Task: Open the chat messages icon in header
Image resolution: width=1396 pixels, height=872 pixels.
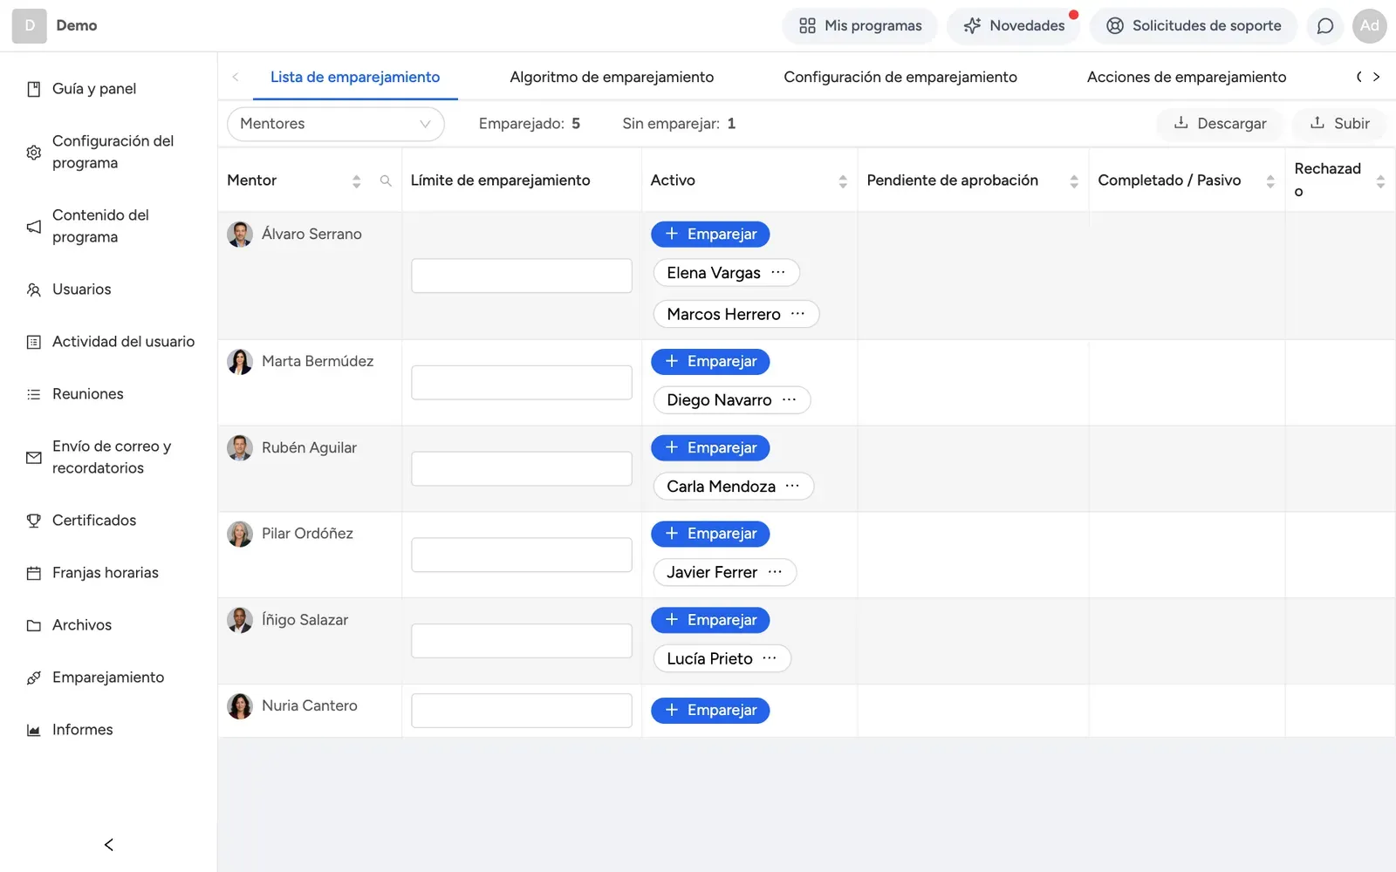Action: point(1325,26)
